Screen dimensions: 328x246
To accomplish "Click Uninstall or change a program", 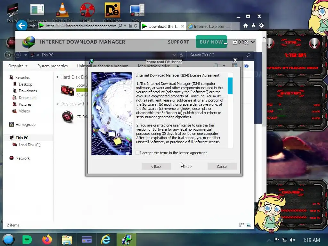I will click(102, 66).
